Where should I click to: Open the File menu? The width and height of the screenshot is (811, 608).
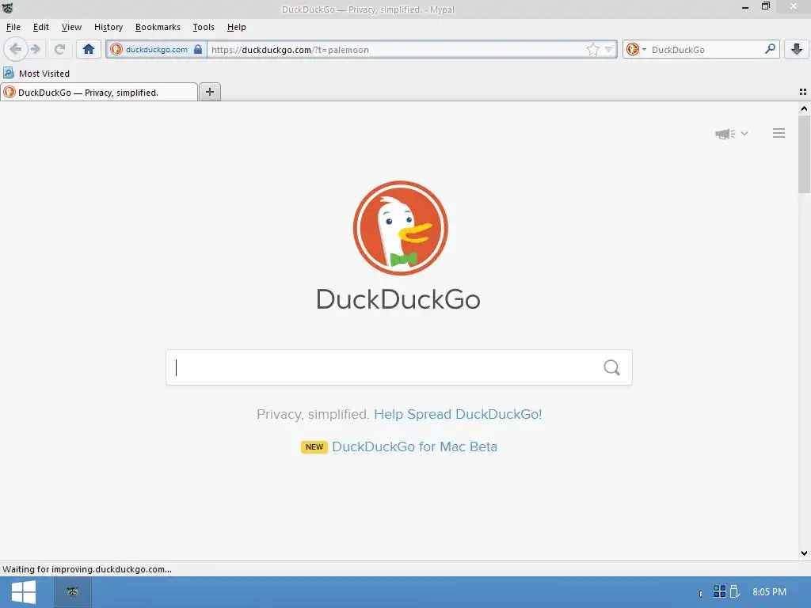(13, 27)
